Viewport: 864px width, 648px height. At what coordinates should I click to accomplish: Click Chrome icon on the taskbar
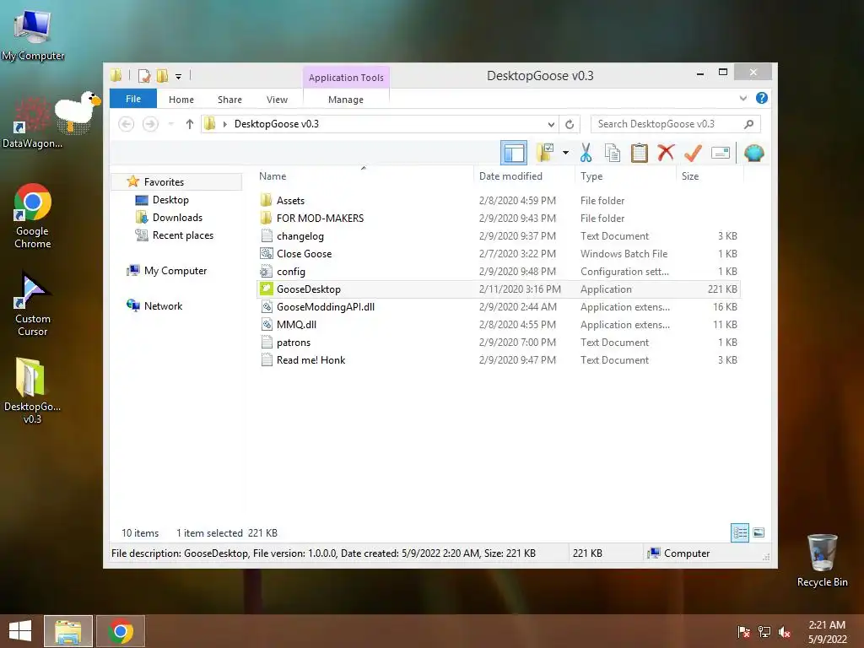(121, 631)
